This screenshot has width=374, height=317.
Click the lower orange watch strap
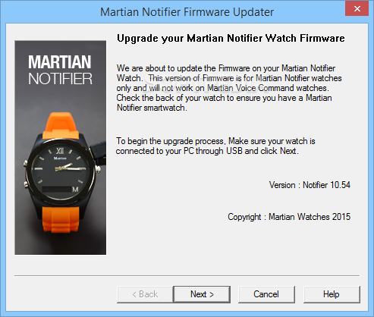[61, 219]
